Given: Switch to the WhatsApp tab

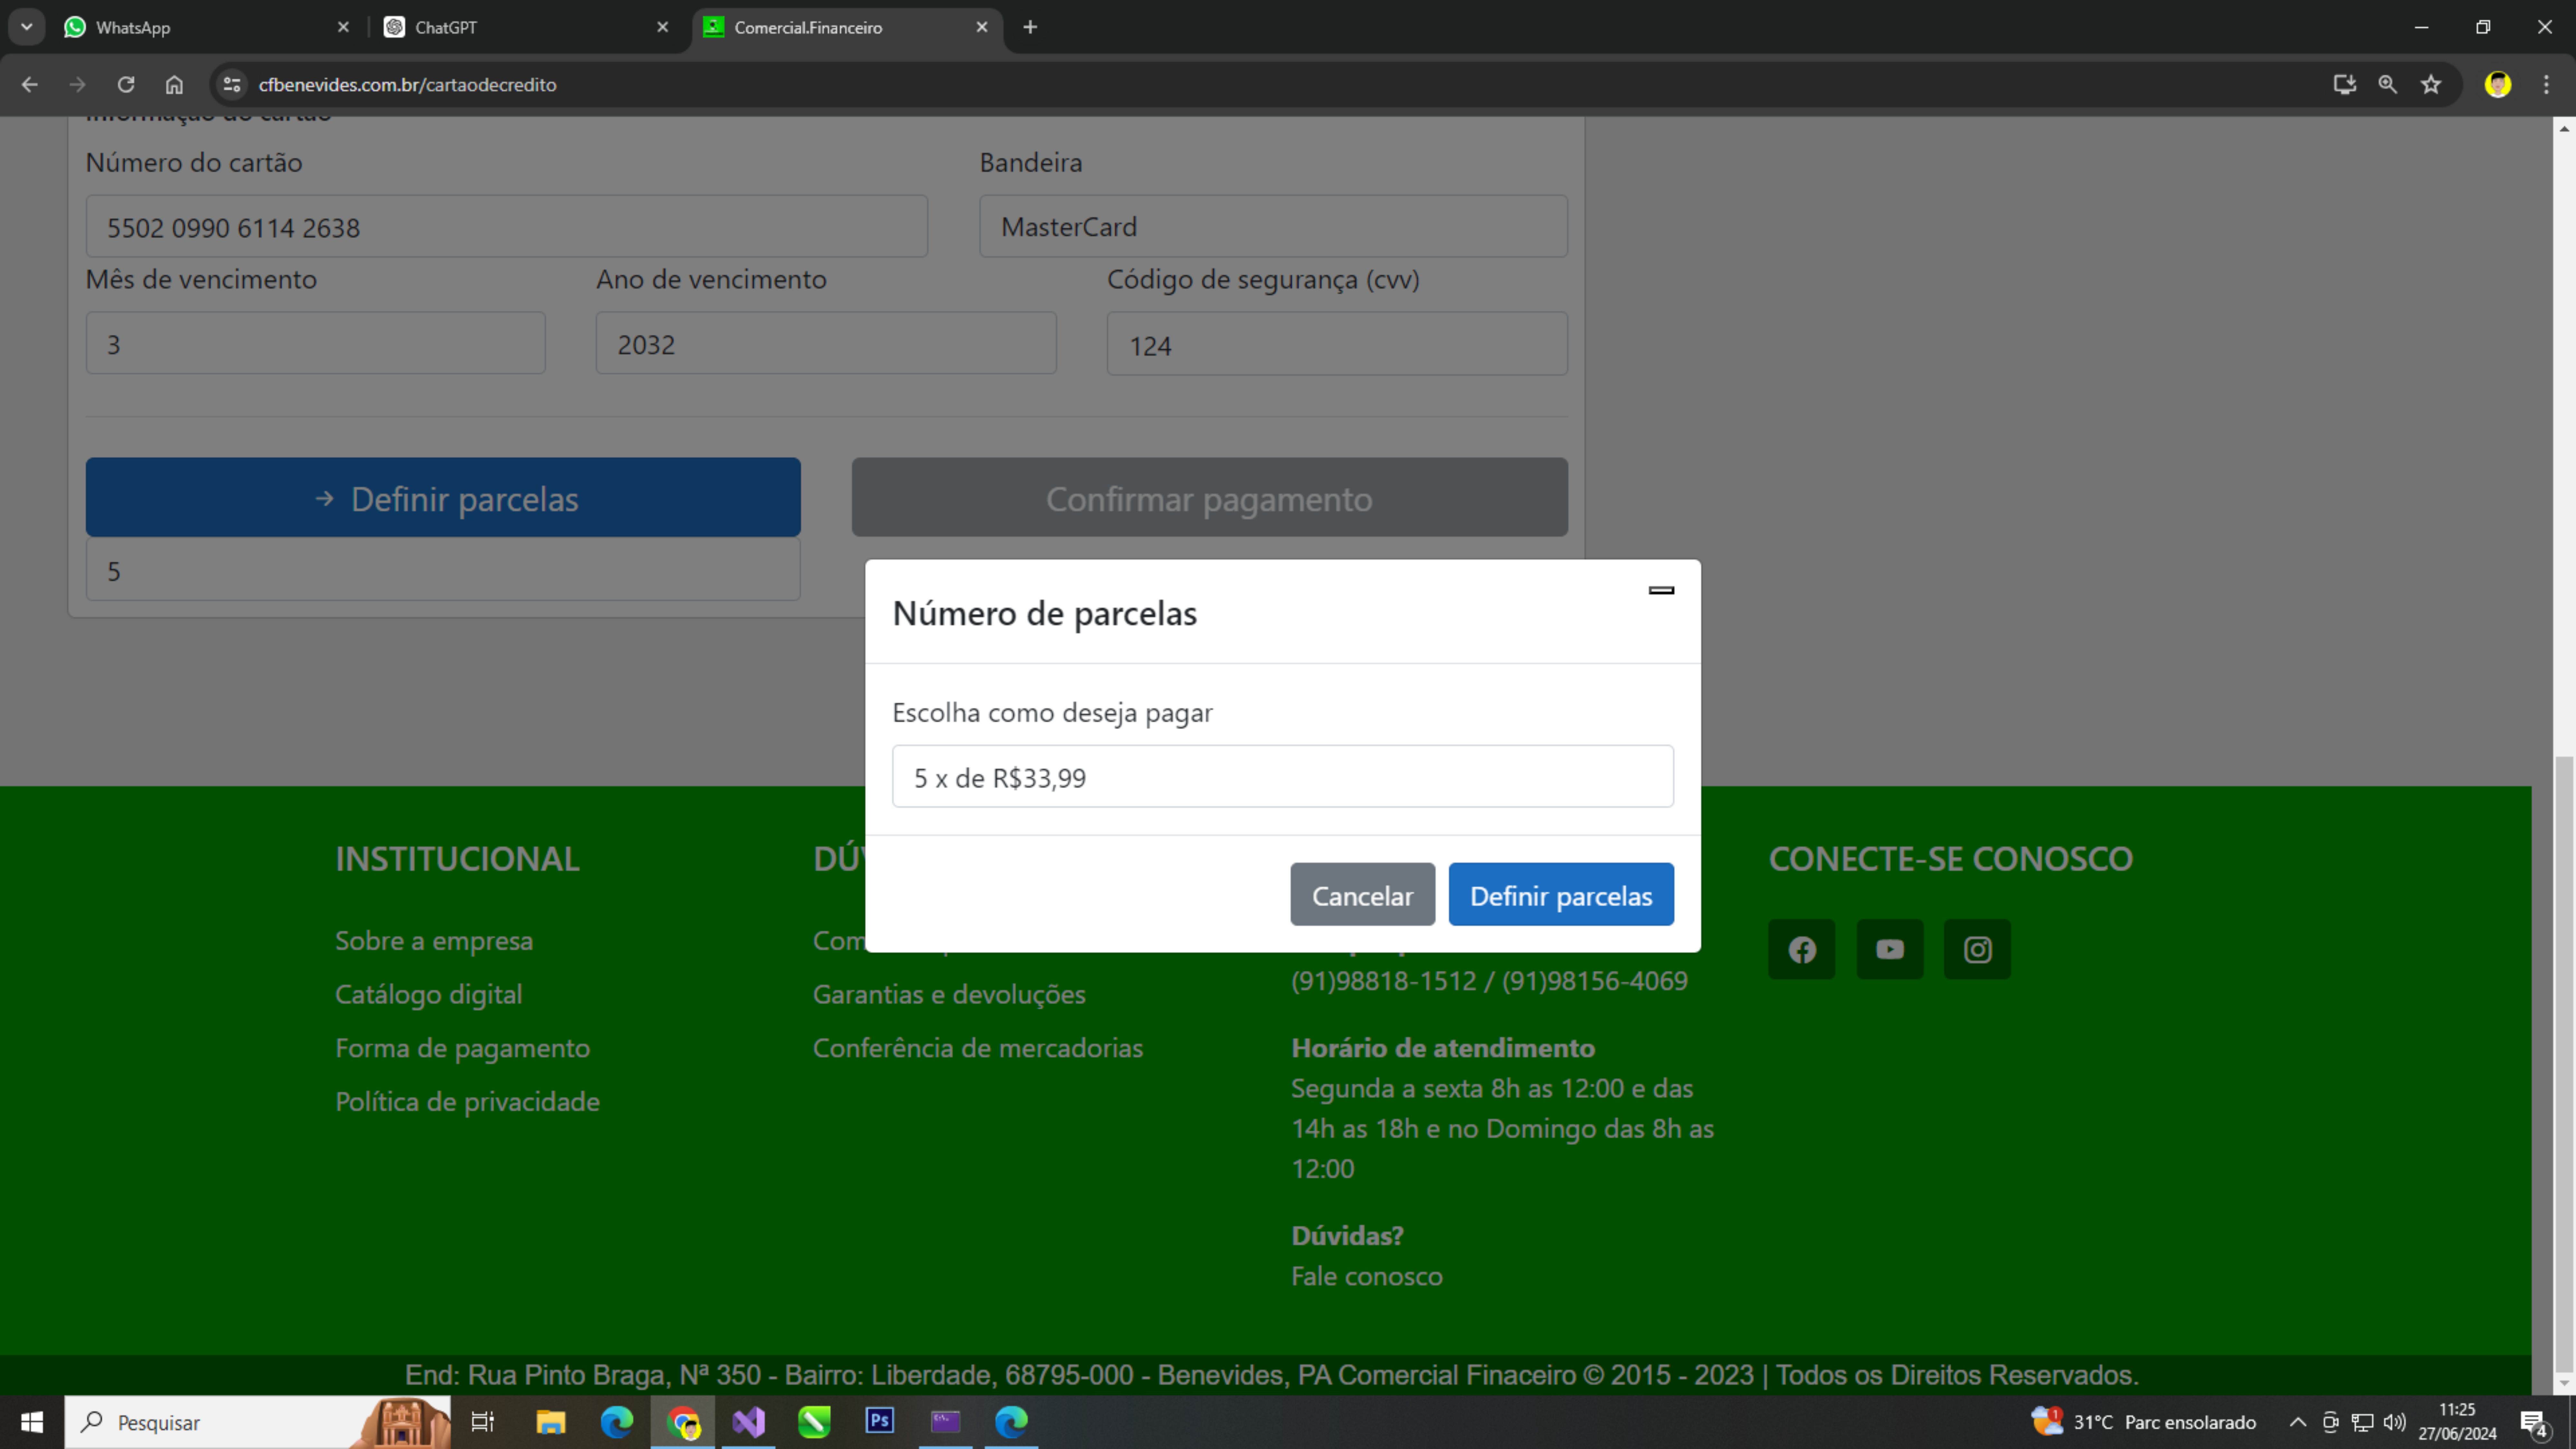Looking at the screenshot, I should [205, 27].
